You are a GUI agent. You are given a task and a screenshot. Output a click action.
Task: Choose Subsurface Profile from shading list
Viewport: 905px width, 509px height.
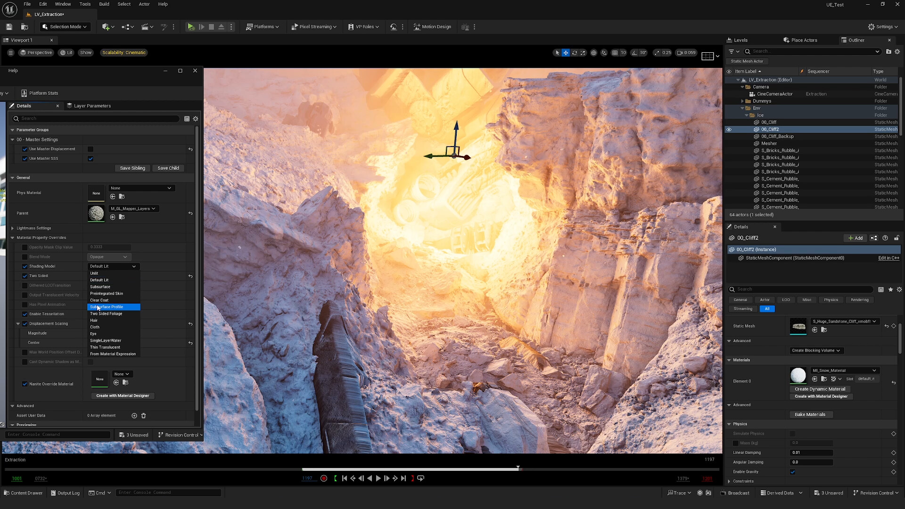(x=114, y=307)
